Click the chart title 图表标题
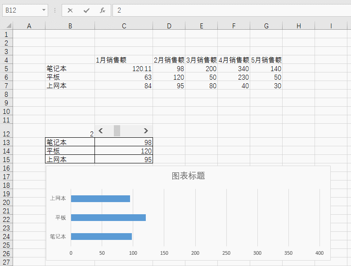 click(x=188, y=176)
